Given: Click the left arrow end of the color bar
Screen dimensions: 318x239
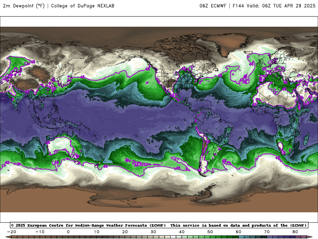Looking at the screenshot, I should click(8, 237).
